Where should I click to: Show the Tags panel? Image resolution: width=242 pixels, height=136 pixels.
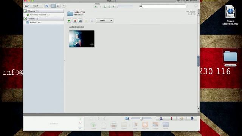click(181, 118)
